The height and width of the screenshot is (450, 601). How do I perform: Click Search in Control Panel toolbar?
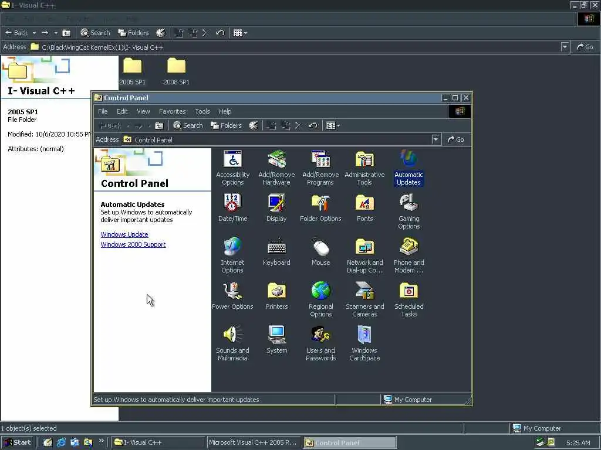pos(188,125)
